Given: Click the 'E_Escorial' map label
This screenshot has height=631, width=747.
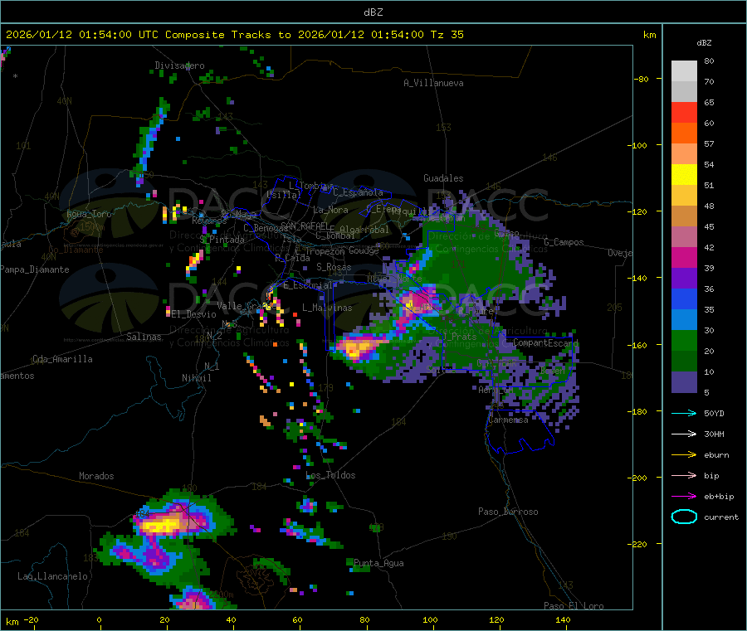Looking at the screenshot, I should pos(308,285).
